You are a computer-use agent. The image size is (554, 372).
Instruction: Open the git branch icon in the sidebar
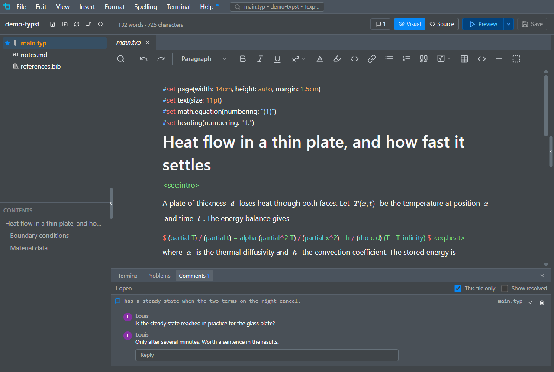tap(88, 24)
